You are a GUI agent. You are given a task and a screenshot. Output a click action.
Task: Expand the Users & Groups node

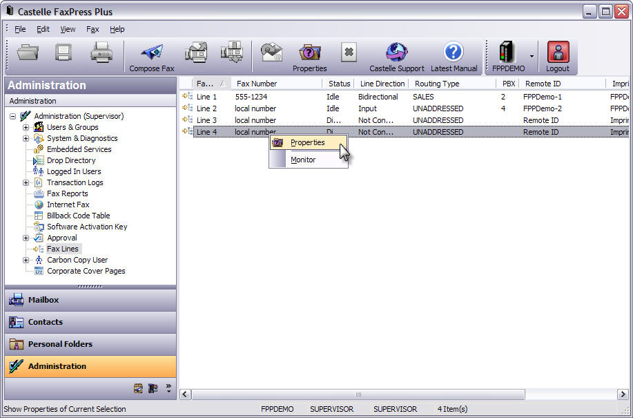coord(26,127)
